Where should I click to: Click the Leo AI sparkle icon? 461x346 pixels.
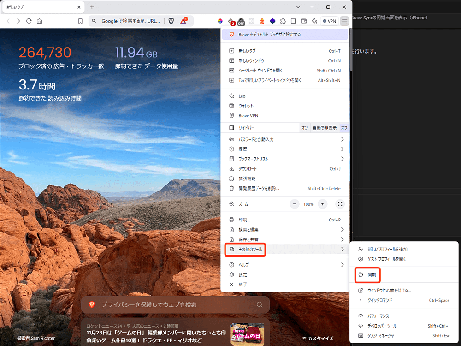314,21
